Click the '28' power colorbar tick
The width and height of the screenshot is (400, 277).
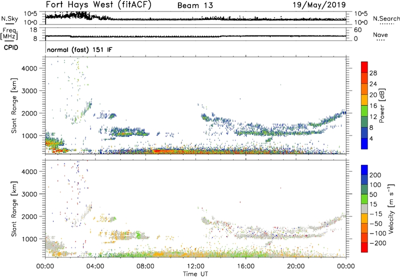pyautogui.click(x=373, y=73)
